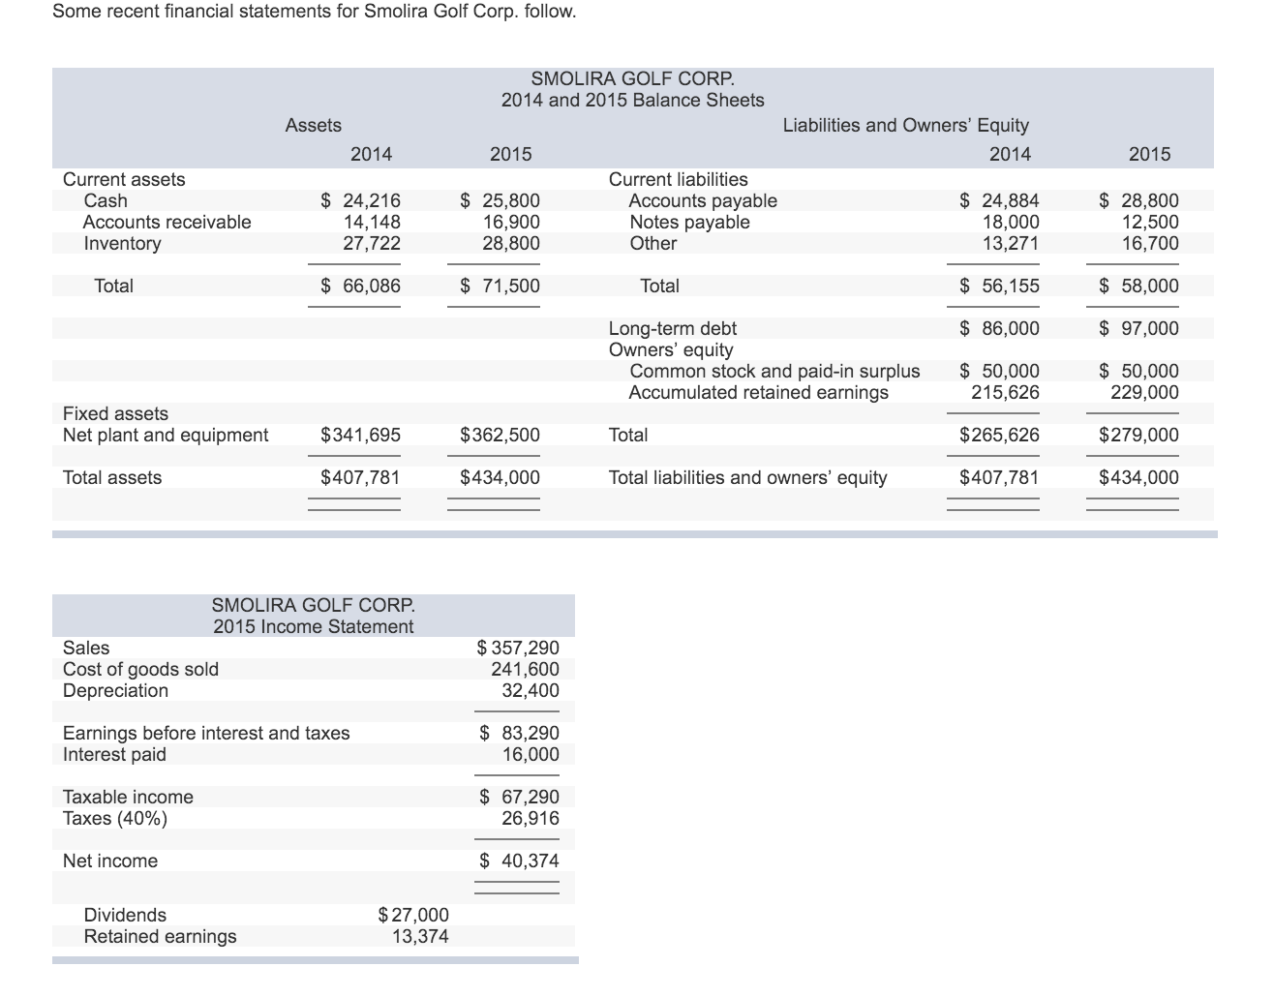Click 2015 Long-term debt $97,000
Viewport: 1274px width, 997px height.
[1139, 328]
